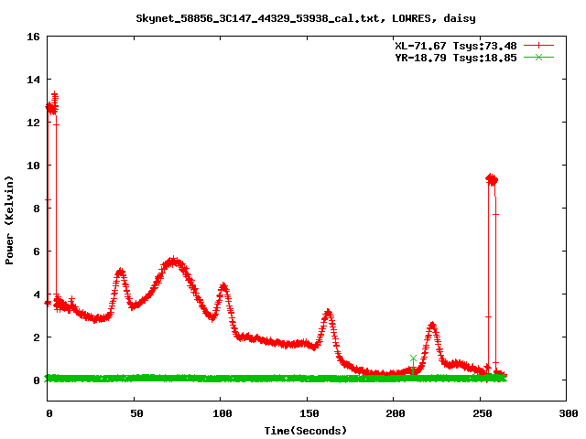This screenshot has height=439, width=586.
Task: Click the Power (Kelvin) y-axis label
Action: tap(9, 220)
